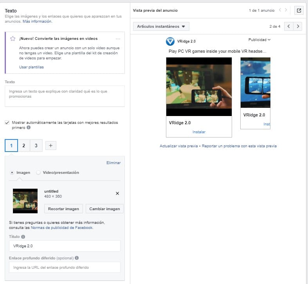The width and height of the screenshot is (308, 284).
Task: Click info icon next to Título label
Action: click(23, 236)
